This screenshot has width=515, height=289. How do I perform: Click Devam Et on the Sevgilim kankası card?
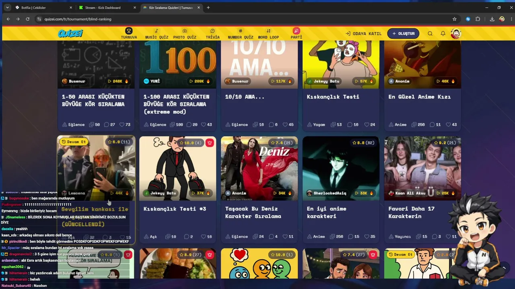point(74,142)
